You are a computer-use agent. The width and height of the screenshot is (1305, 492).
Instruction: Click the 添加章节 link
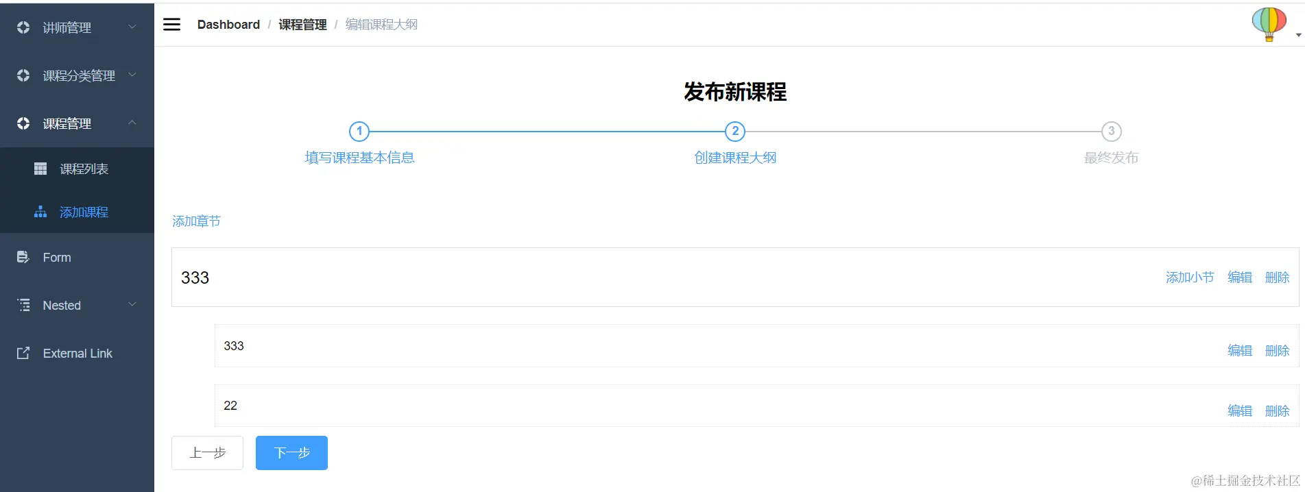[x=196, y=221]
